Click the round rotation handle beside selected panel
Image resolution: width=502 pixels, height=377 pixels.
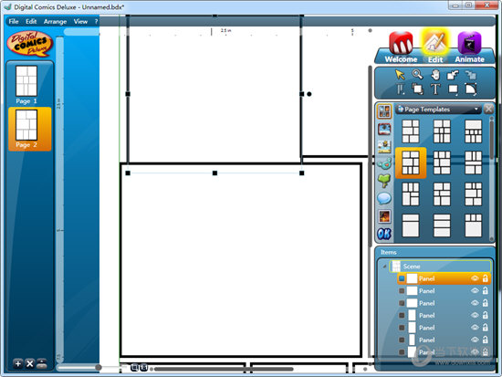click(x=309, y=94)
